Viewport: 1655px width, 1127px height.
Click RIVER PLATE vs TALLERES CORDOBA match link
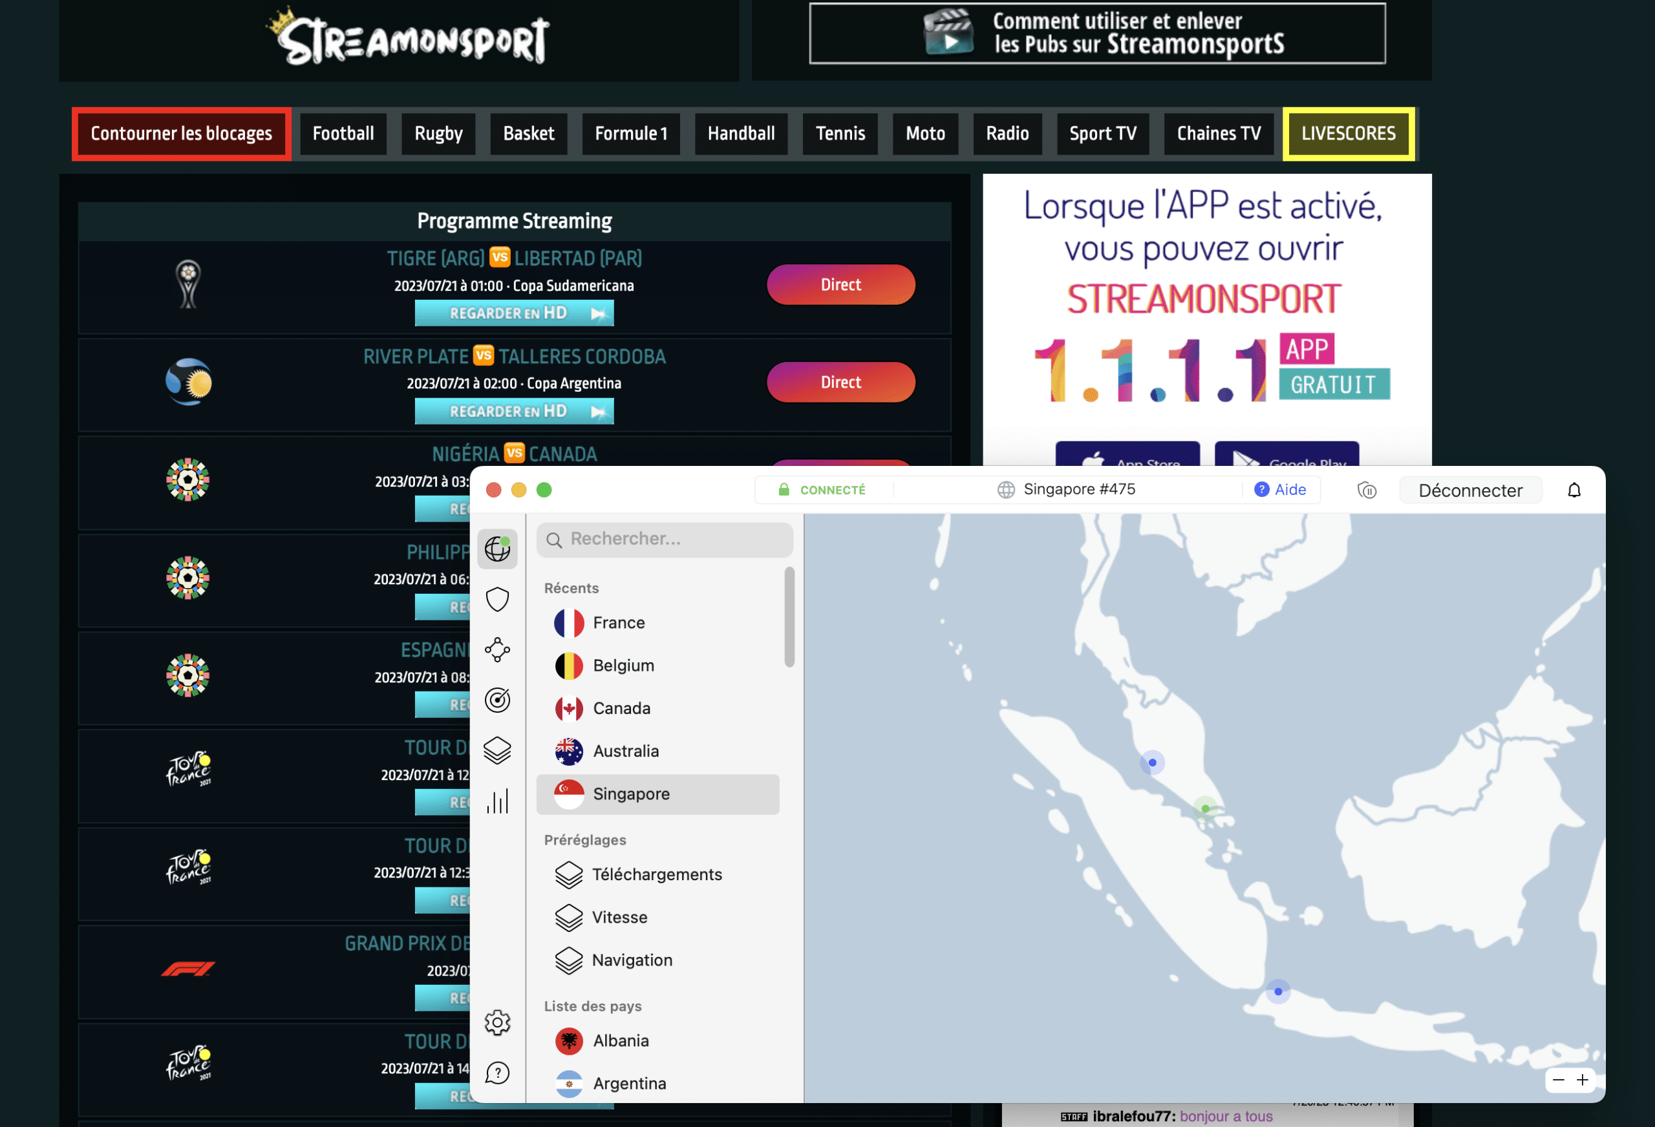pos(514,356)
